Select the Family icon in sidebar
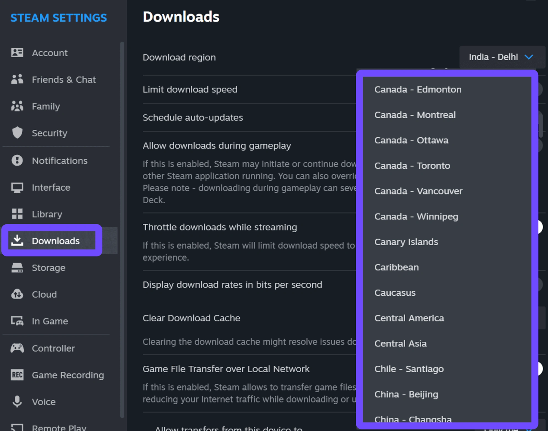Viewport: 548px width, 431px height. coord(17,106)
